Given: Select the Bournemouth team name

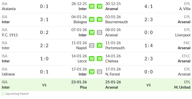Looking at the screenshot, I should pyautogui.click(x=116, y=22).
